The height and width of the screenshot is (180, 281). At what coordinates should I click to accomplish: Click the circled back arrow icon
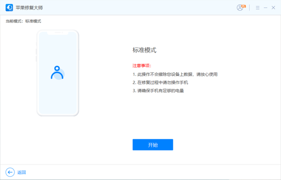10,172
